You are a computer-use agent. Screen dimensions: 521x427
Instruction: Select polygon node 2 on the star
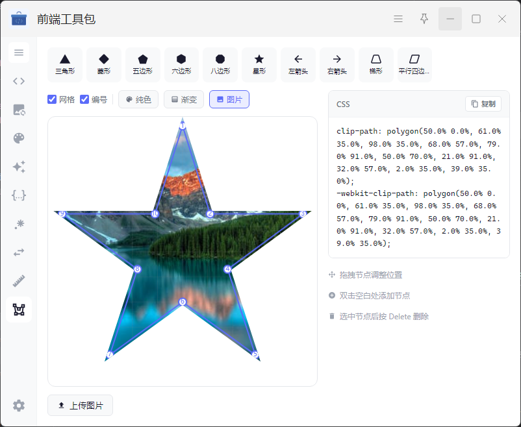[x=210, y=214]
